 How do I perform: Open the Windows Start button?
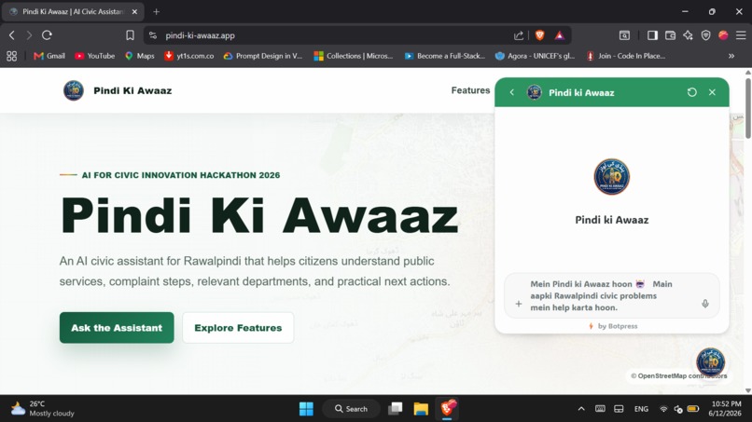point(306,409)
